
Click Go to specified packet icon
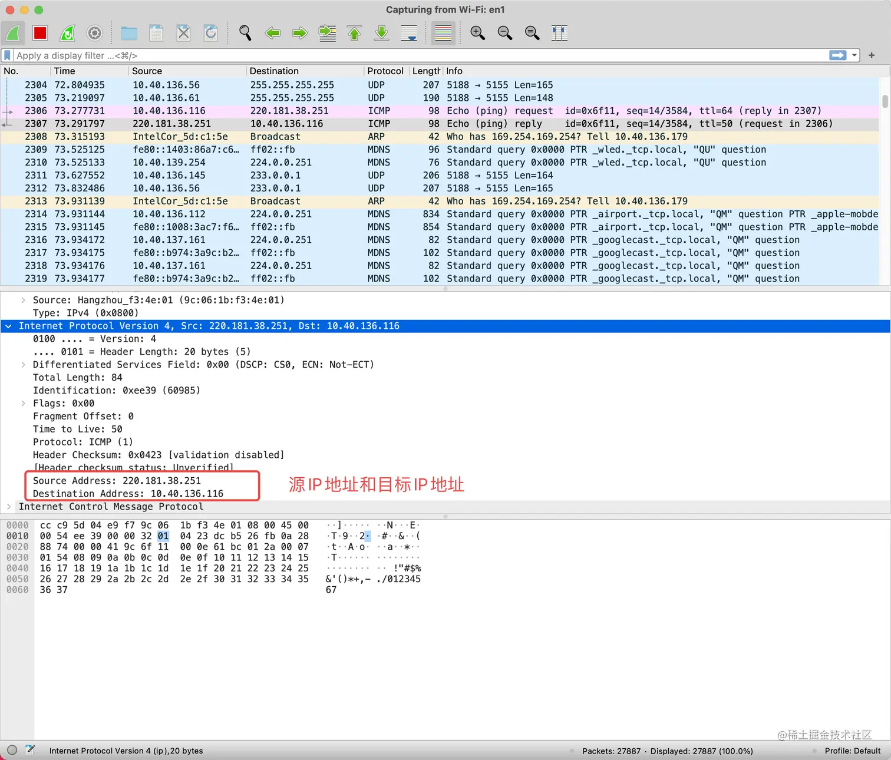(x=327, y=33)
